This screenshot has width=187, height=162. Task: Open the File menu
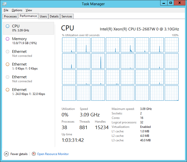6,10
